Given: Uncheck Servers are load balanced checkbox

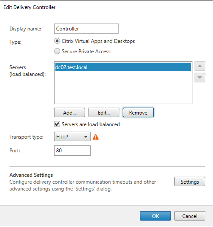Looking at the screenshot, I should click(x=57, y=124).
